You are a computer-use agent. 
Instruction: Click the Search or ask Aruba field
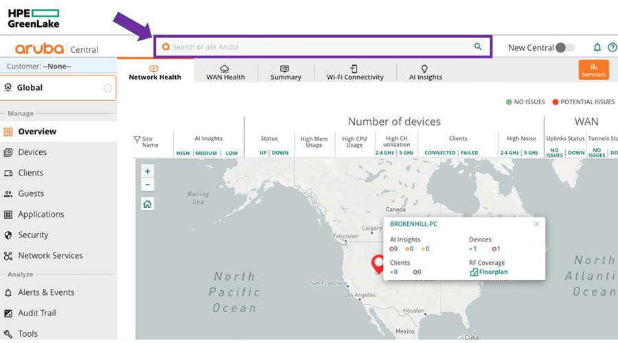(316, 47)
